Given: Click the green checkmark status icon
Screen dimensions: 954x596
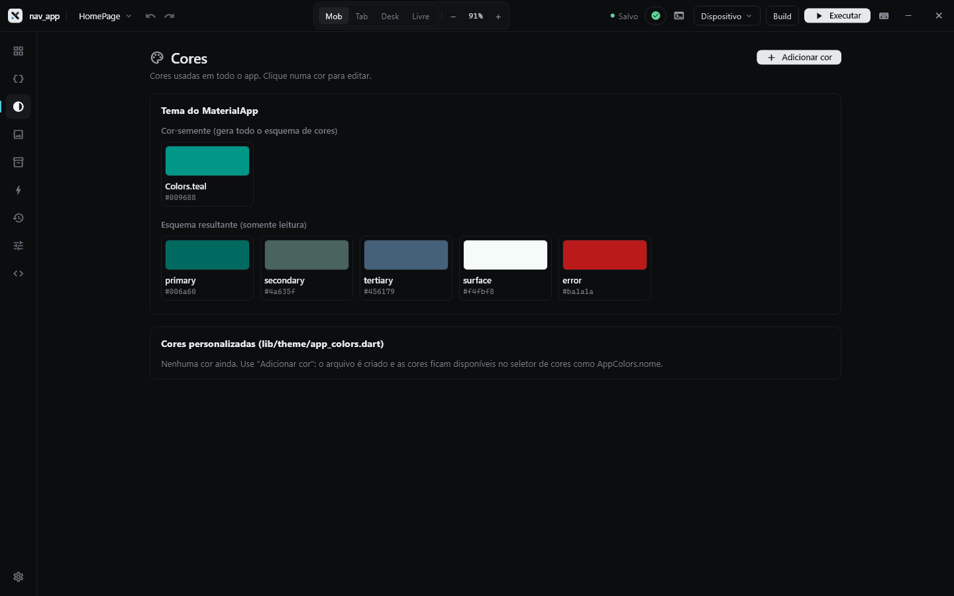Looking at the screenshot, I should click(x=656, y=16).
